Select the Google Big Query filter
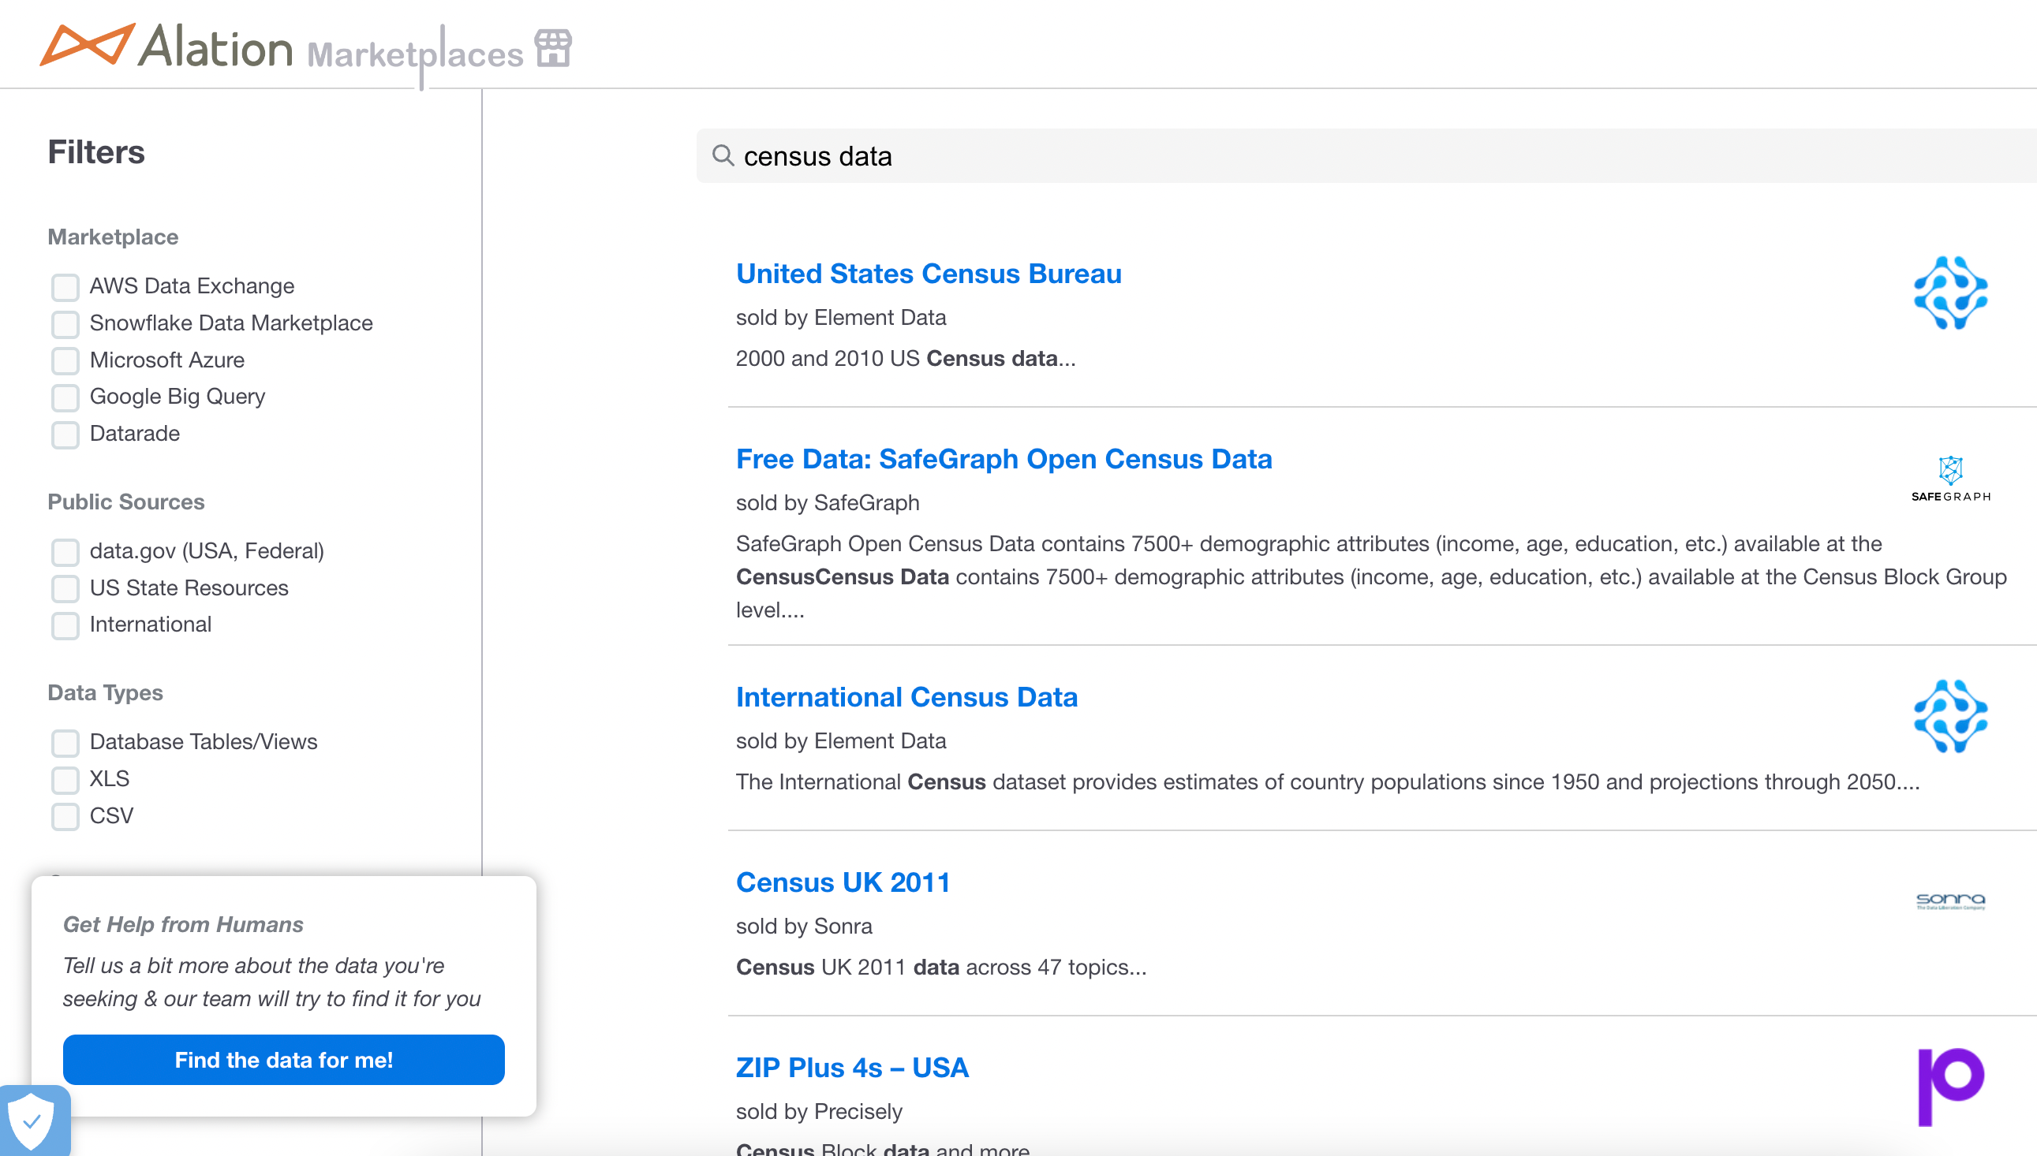 [65, 397]
